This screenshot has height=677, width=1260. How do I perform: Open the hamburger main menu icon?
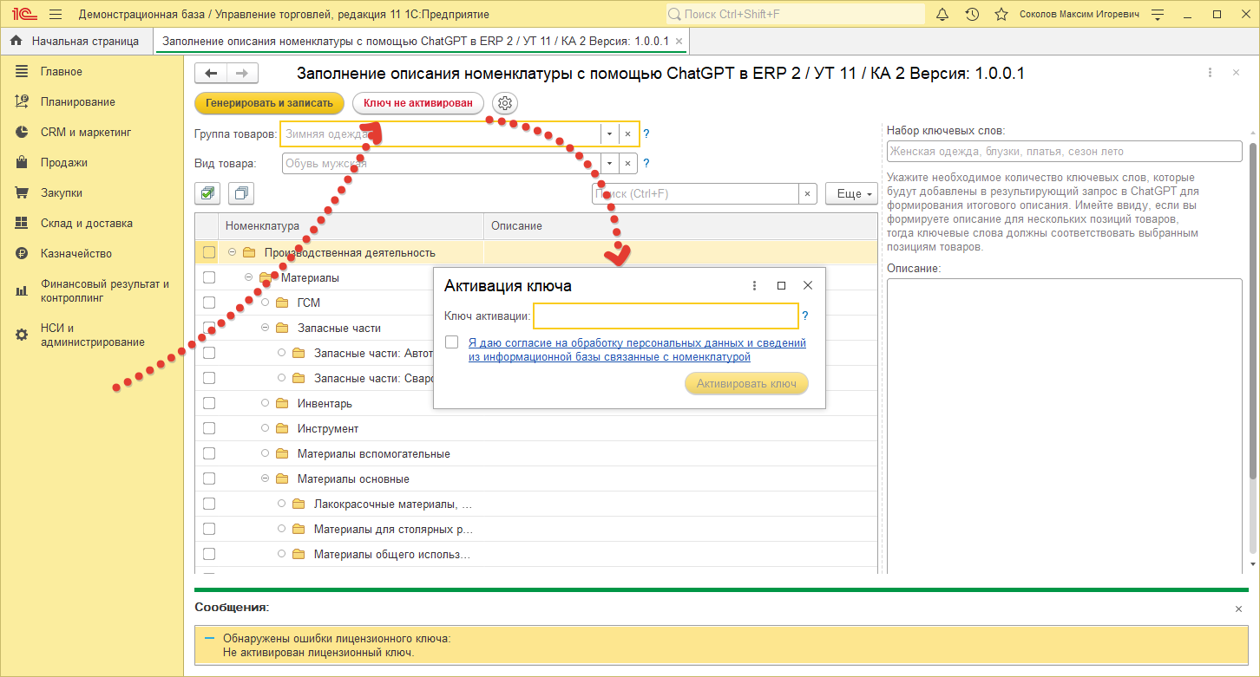click(x=56, y=15)
